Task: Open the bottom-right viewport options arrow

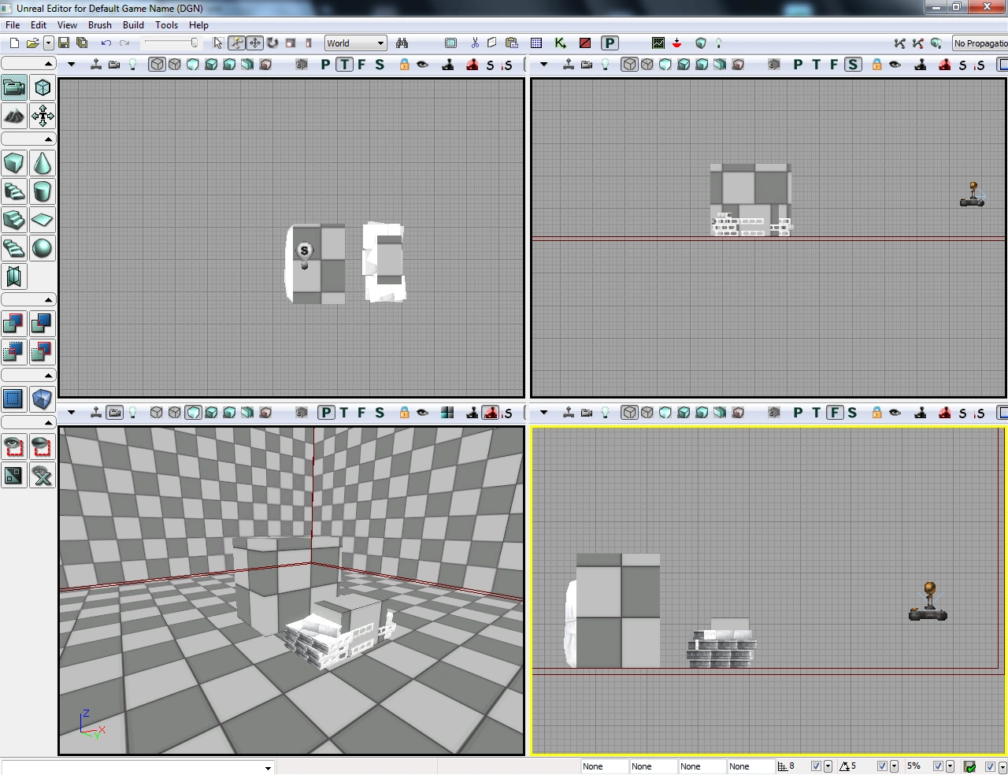Action: 543,412
